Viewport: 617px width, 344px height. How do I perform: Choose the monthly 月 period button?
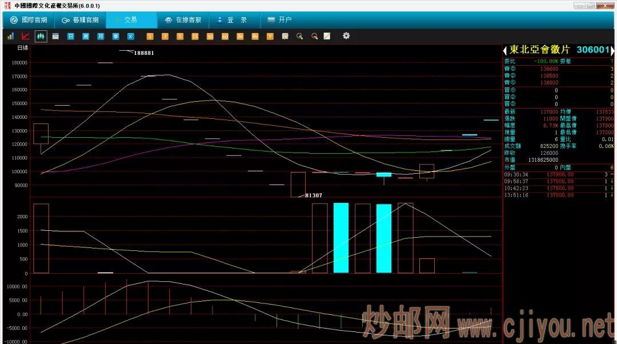pos(101,36)
